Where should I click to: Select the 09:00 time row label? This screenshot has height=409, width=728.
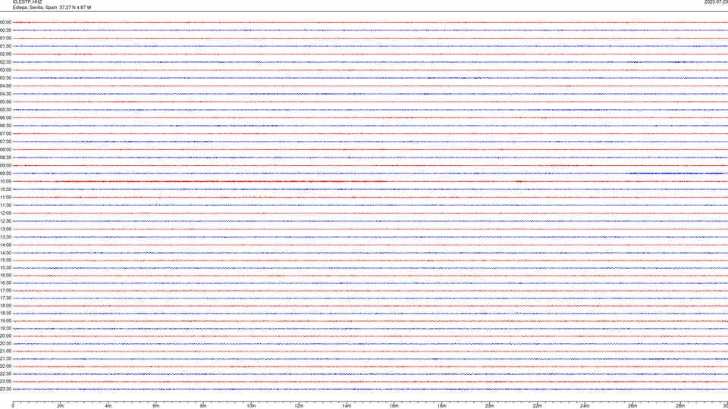pyautogui.click(x=5, y=166)
